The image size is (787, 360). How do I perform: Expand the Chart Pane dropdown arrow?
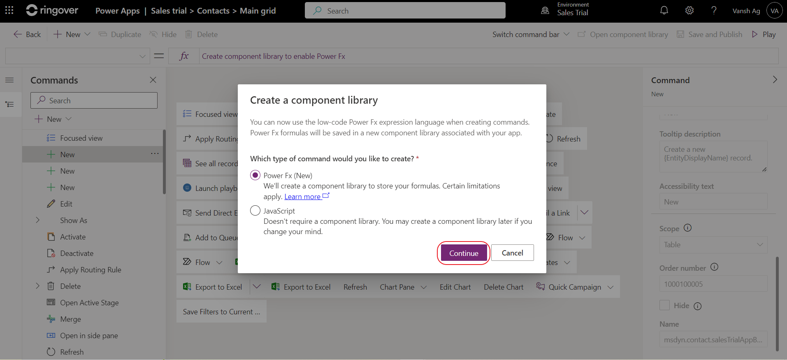pyautogui.click(x=424, y=287)
